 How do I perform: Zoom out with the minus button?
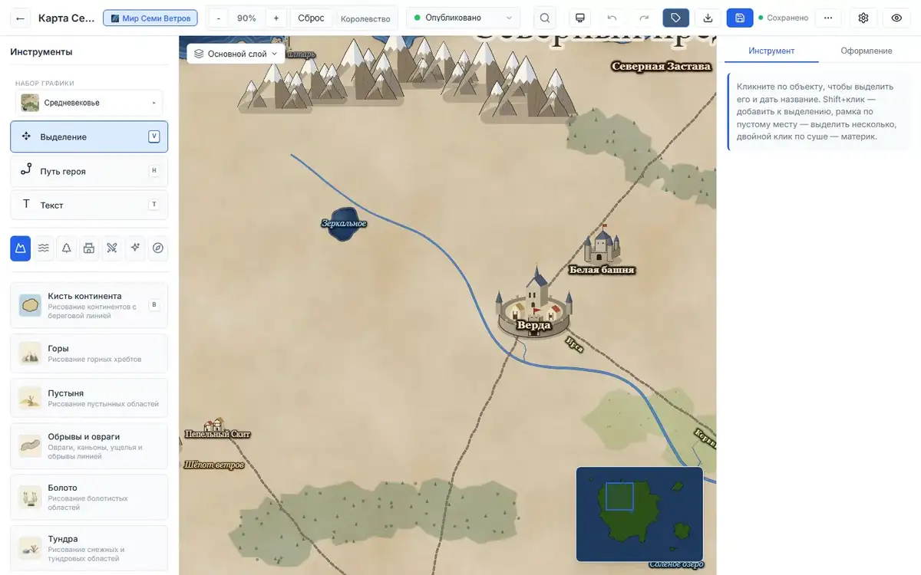[x=219, y=18]
